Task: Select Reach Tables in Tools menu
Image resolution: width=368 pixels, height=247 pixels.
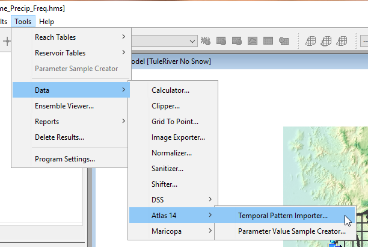Action: coord(71,37)
